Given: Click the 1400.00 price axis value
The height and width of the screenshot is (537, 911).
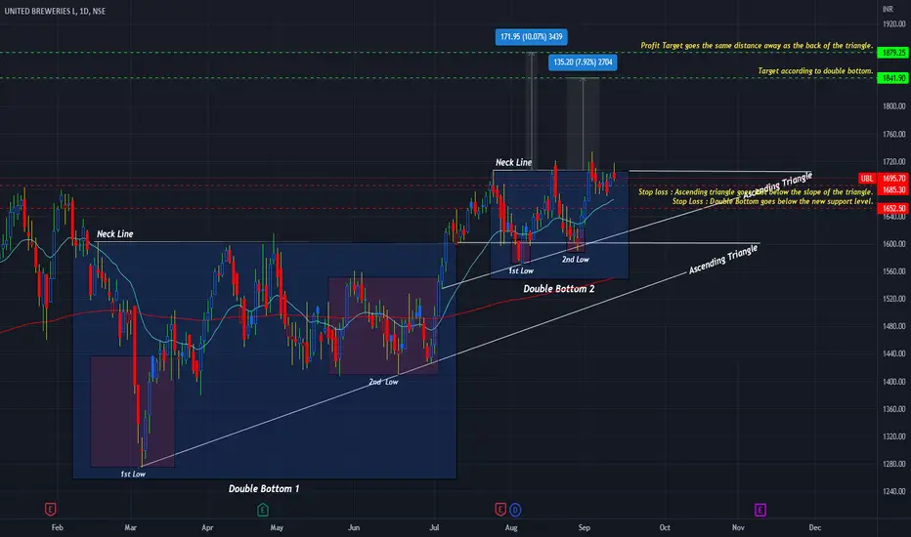Looking at the screenshot, I should [x=894, y=382].
